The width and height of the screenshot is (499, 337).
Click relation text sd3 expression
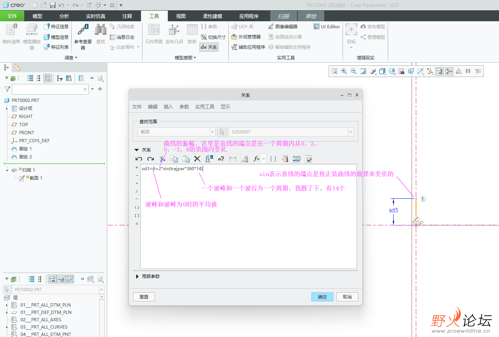point(172,169)
